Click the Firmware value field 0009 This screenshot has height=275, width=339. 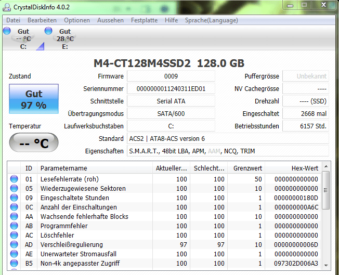click(x=171, y=76)
